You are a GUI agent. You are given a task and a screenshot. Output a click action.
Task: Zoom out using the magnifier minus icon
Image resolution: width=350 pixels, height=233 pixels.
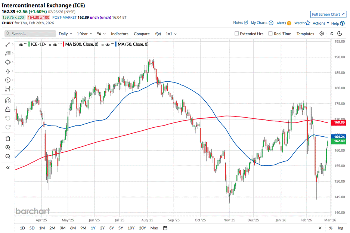7,156
